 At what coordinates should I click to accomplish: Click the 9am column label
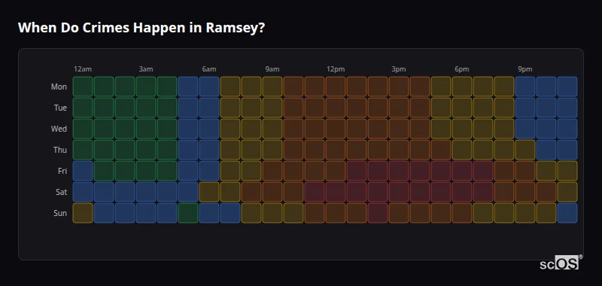pyautogui.click(x=272, y=69)
